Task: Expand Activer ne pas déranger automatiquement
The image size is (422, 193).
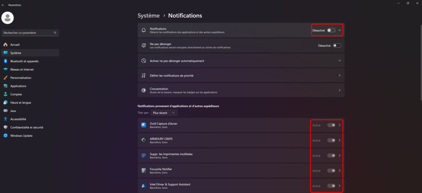Action: pos(340,60)
